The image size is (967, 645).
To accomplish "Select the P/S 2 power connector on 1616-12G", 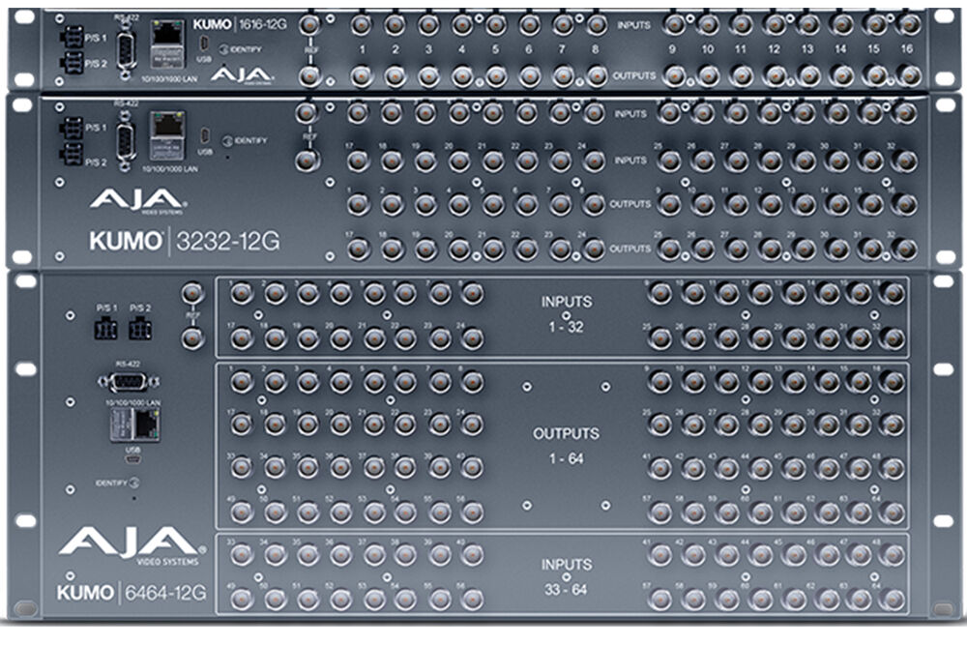I will tap(73, 63).
